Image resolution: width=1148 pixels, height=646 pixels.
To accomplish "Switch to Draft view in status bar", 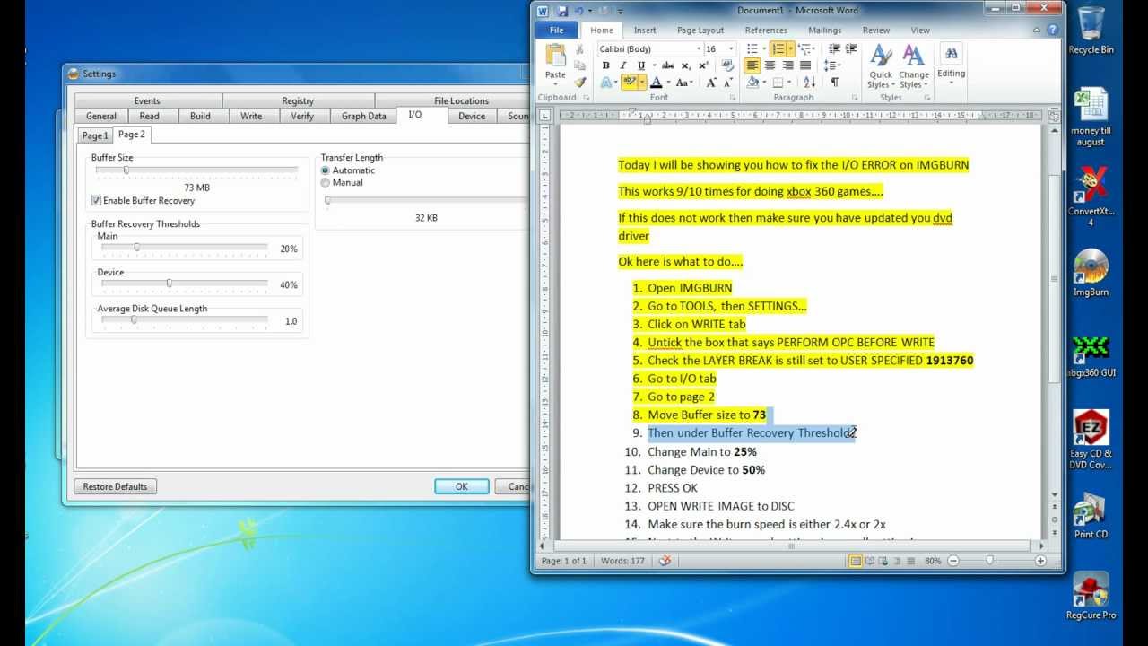I will (911, 561).
